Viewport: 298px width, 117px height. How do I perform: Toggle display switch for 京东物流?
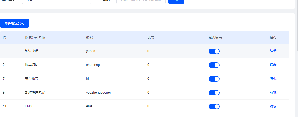point(214,79)
